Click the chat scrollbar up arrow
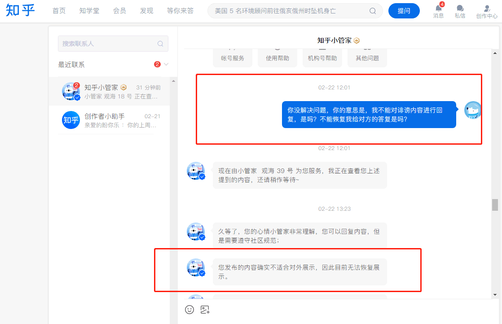This screenshot has width=502, height=324. [x=495, y=53]
